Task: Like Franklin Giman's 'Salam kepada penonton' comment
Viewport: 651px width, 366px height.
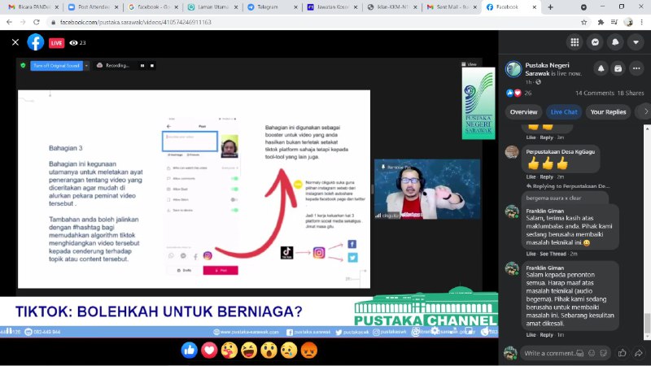Action: click(531, 334)
